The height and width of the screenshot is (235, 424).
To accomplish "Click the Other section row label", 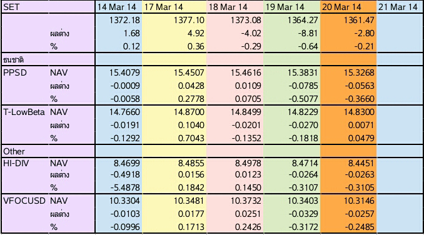I will [14, 151].
